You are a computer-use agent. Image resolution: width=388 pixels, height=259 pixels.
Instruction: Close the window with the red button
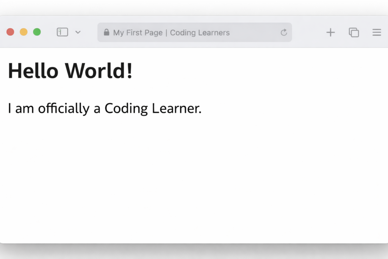(x=10, y=32)
